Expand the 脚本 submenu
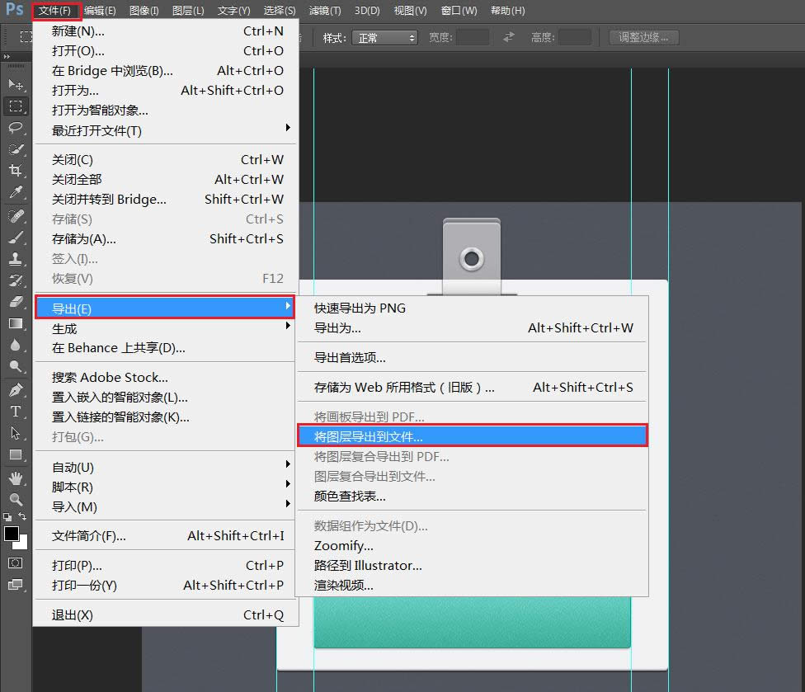This screenshot has width=805, height=692. pos(165,487)
